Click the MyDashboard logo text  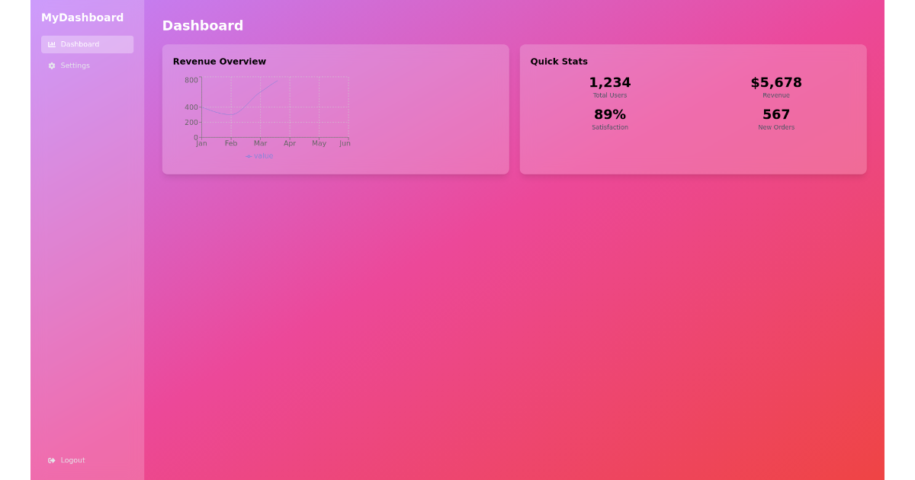pyautogui.click(x=82, y=17)
